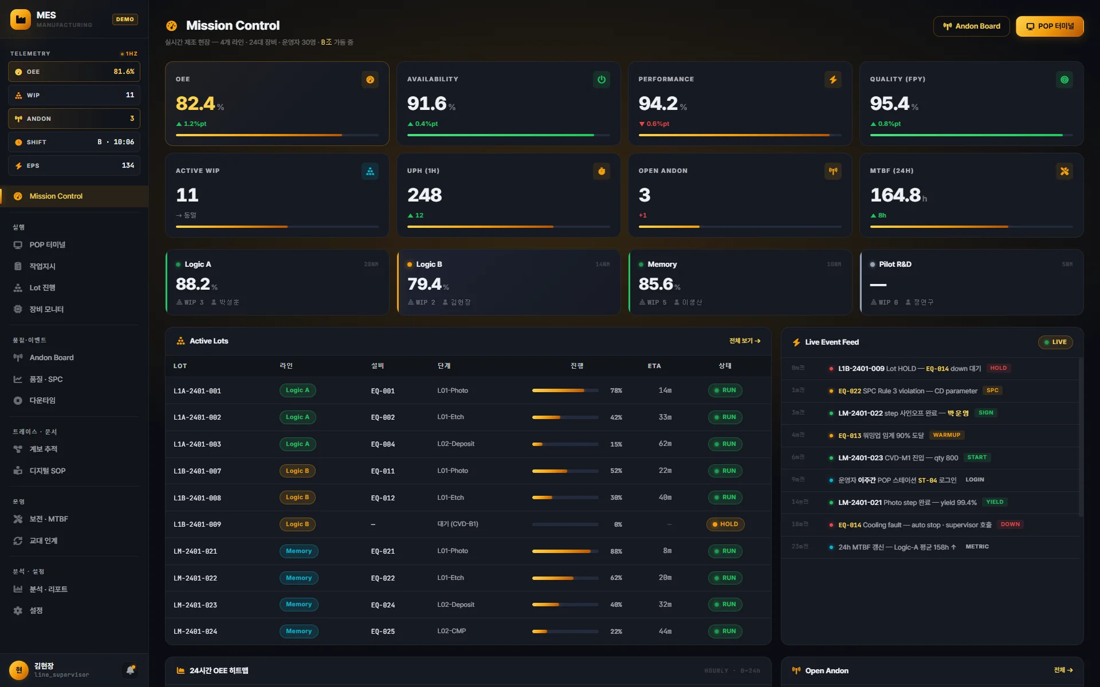Screen dimensions: 1100x687
Task: Open the Logic B line card
Action: 509,282
